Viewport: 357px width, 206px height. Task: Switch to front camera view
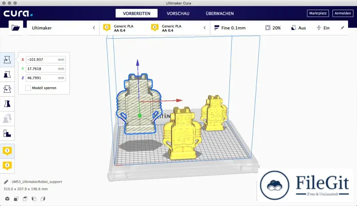click(16, 199)
